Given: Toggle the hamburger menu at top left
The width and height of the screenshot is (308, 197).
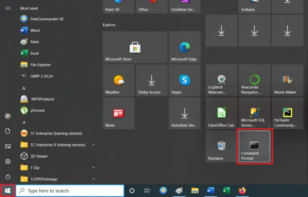Looking at the screenshot, I should coord(8,8).
